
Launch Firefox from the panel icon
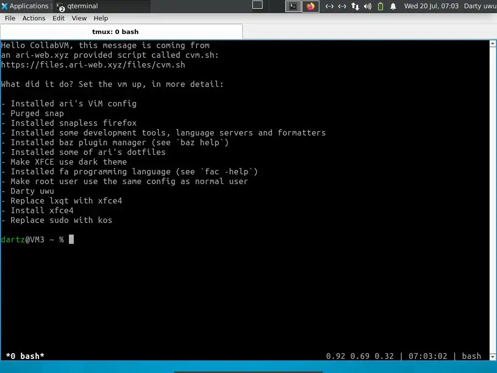pyautogui.click(x=311, y=6)
